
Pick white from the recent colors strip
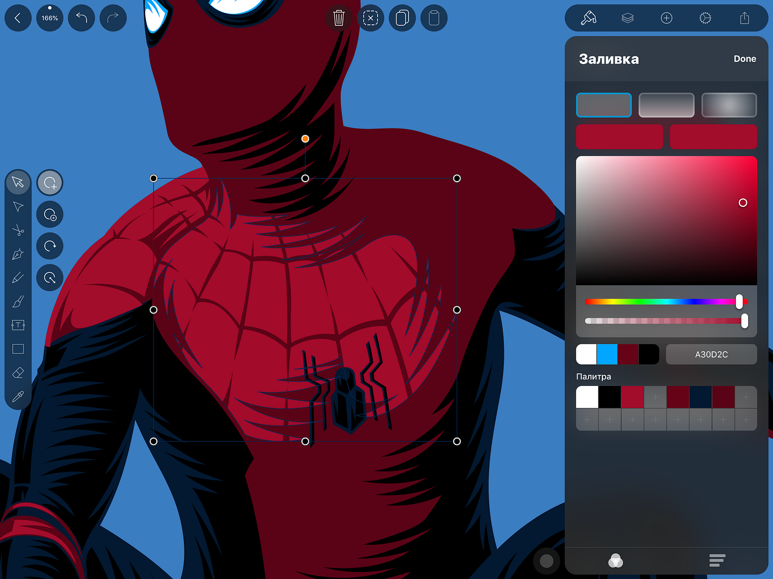click(x=586, y=354)
